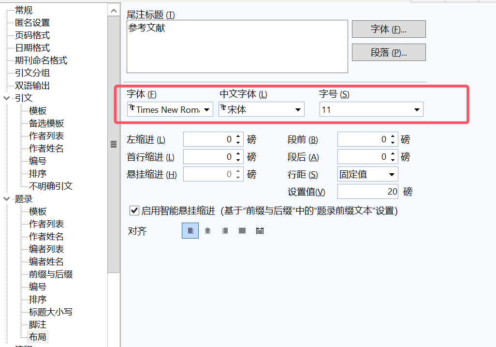Select 模板 under 引文
This screenshot has width=496, height=347.
(x=38, y=111)
